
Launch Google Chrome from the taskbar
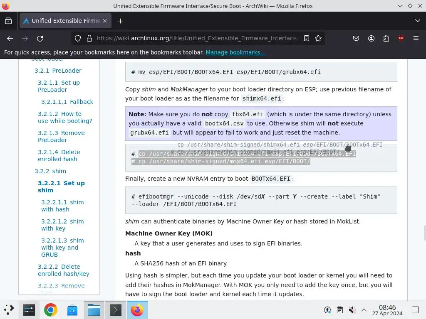[x=50, y=310]
